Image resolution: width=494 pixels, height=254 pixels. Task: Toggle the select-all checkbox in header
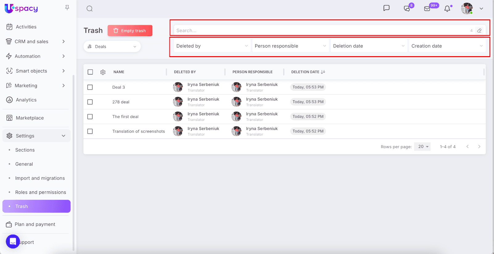tap(90, 72)
